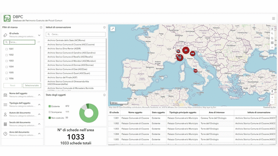278x156 pixels.
Task: Select Archivio Storico Comune di Mondovì
Action: coord(75,61)
